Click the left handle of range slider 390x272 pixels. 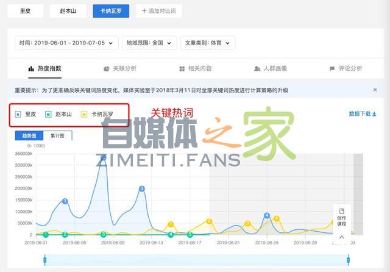click(44, 260)
